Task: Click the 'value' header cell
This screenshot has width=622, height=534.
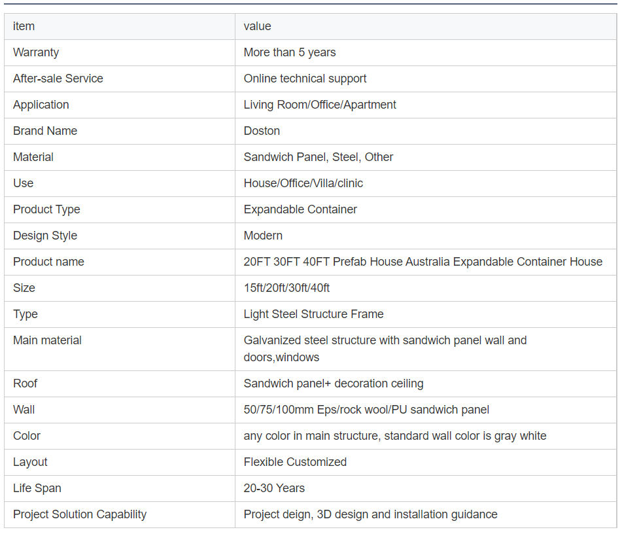Action: pos(257,26)
